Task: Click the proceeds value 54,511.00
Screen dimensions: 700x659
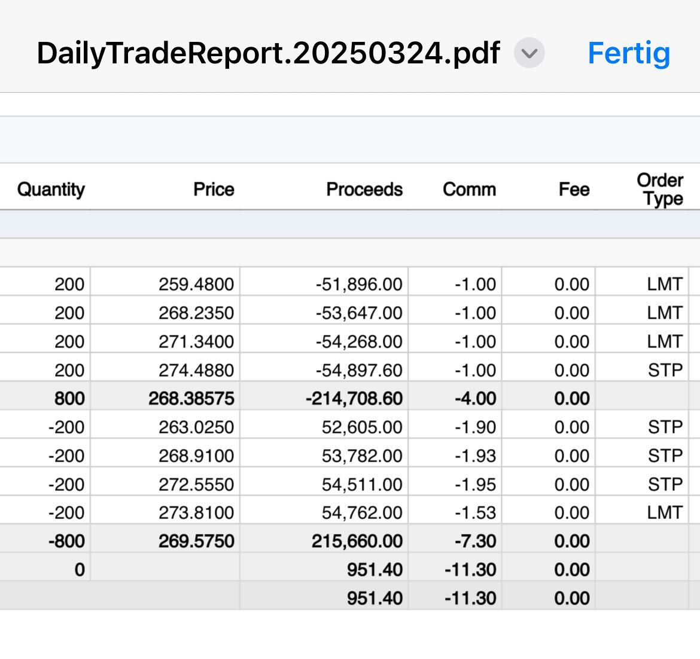Action: (362, 484)
